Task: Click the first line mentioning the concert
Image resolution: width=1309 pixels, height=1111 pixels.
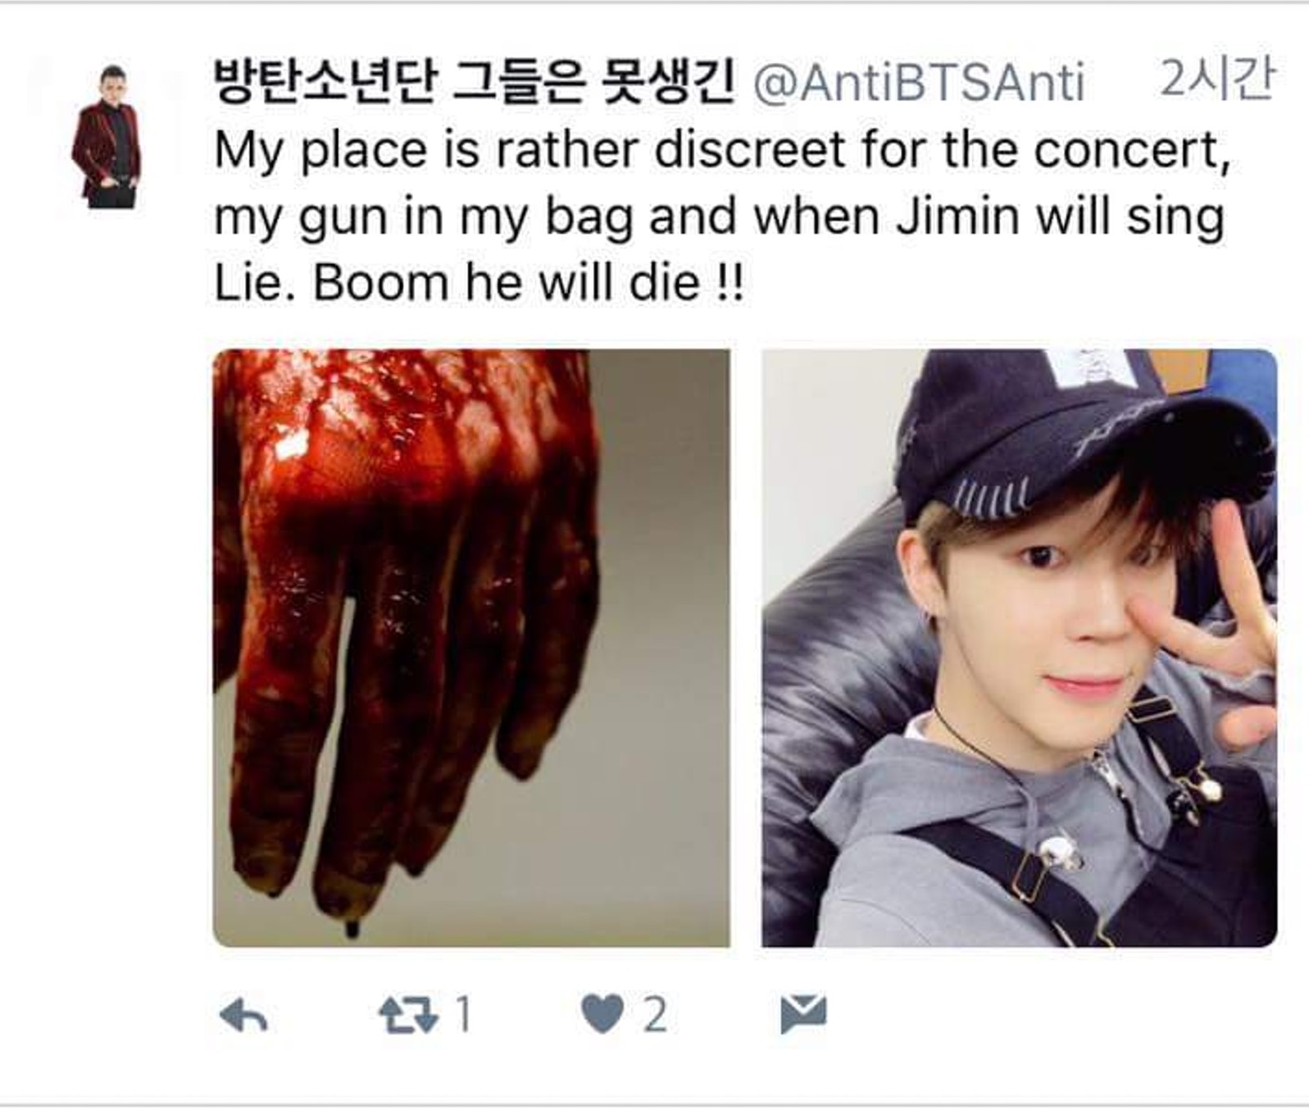Action: point(722,151)
